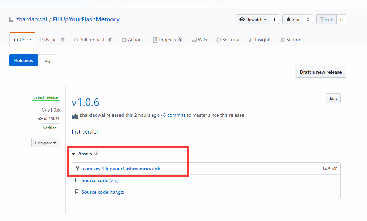The width and height of the screenshot is (367, 221).
Task: Click the 14.6 MB file size
Action: click(330, 169)
